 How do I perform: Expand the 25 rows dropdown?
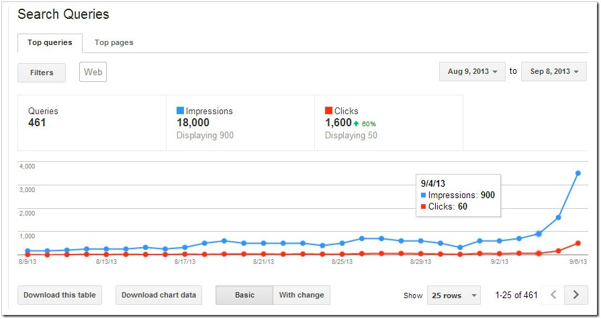point(454,295)
